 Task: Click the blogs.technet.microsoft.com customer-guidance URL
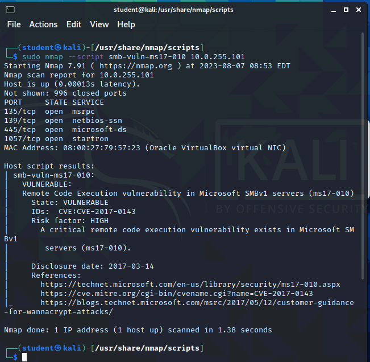click(197, 303)
